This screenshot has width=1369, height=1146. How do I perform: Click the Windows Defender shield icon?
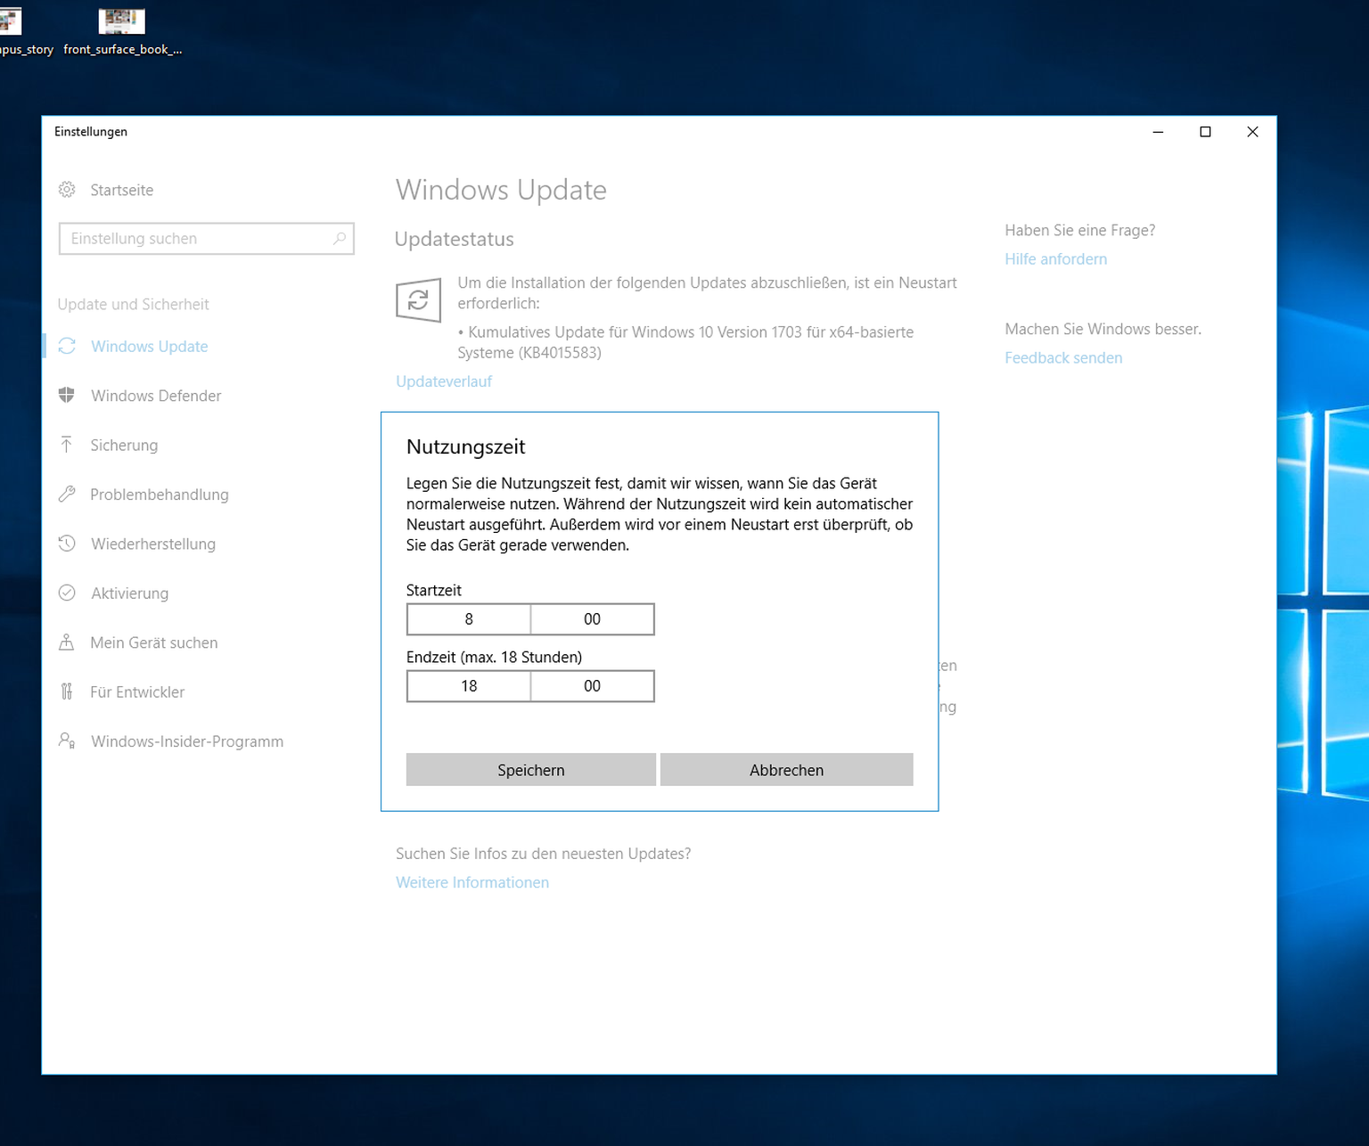click(67, 395)
